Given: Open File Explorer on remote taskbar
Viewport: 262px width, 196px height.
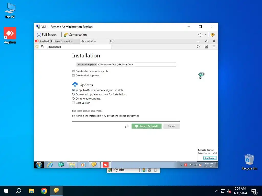Looking at the screenshot, I should (x=72, y=165).
